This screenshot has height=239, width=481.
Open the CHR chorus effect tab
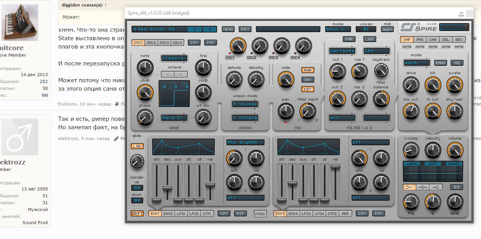point(433,39)
